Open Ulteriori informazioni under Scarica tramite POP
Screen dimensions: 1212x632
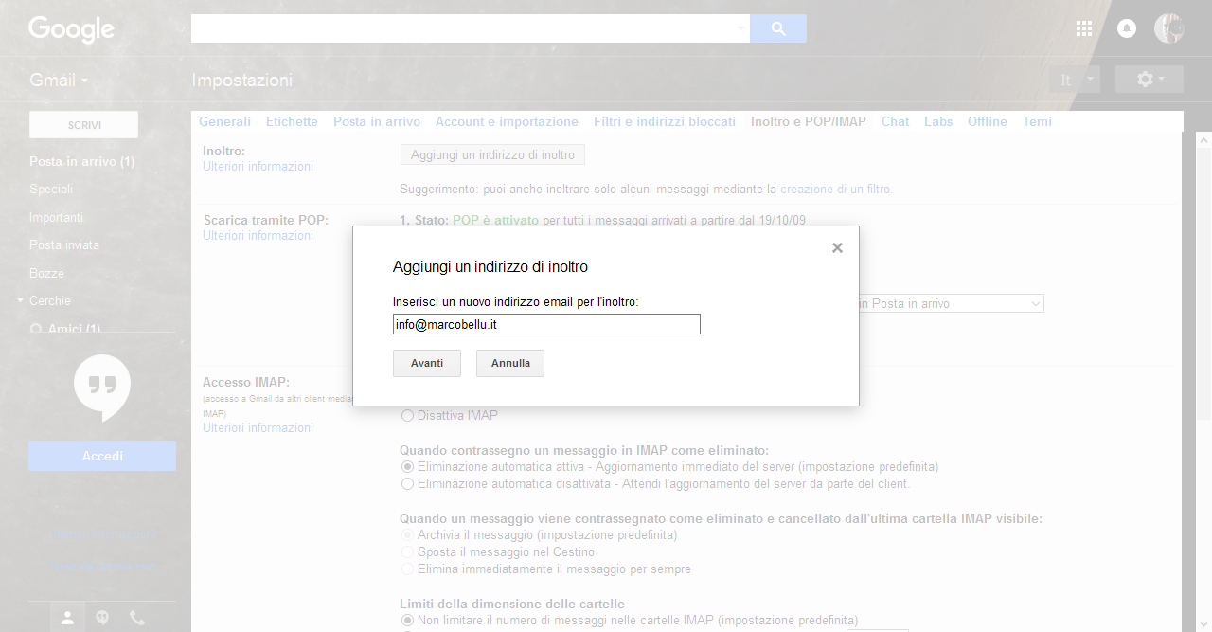(x=258, y=235)
